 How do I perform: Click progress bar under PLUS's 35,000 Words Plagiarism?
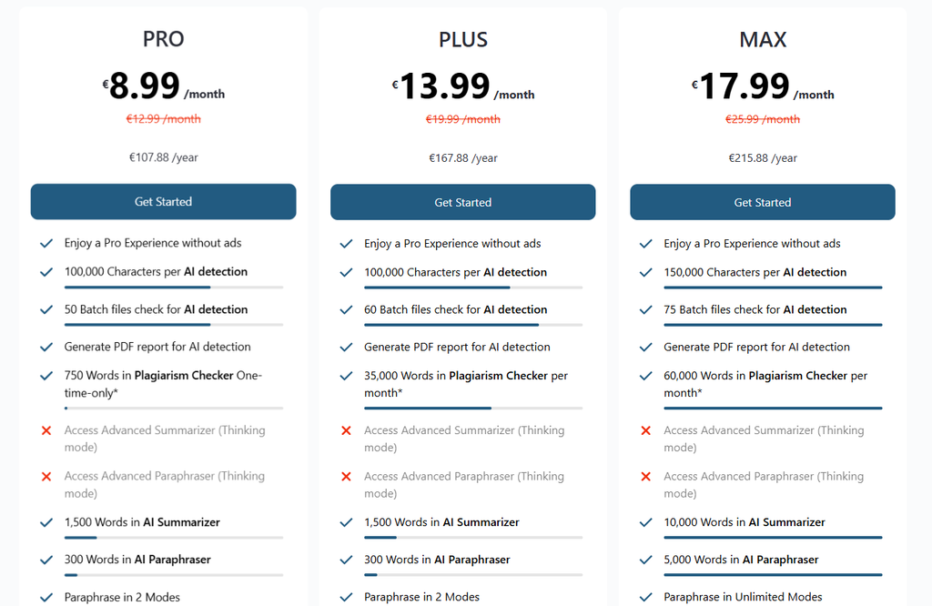pyautogui.click(x=473, y=409)
